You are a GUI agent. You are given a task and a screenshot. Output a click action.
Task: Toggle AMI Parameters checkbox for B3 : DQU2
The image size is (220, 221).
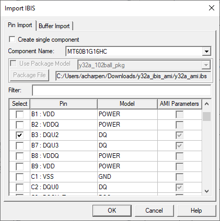[x=179, y=135]
